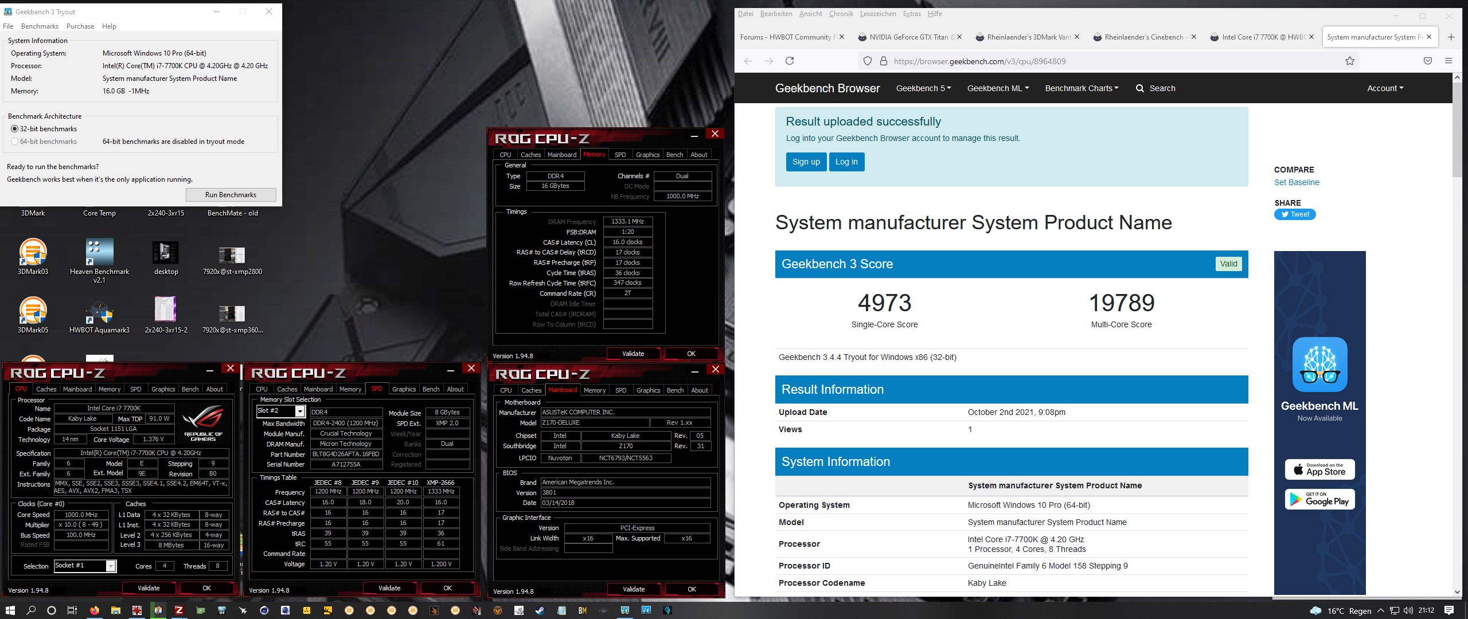
Task: Open Firefox Lesezeichen menu
Action: coord(878,14)
